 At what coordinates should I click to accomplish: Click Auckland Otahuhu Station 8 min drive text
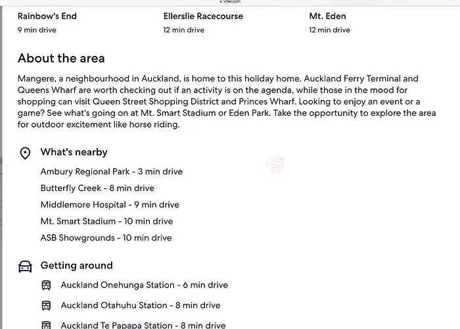coord(141,305)
